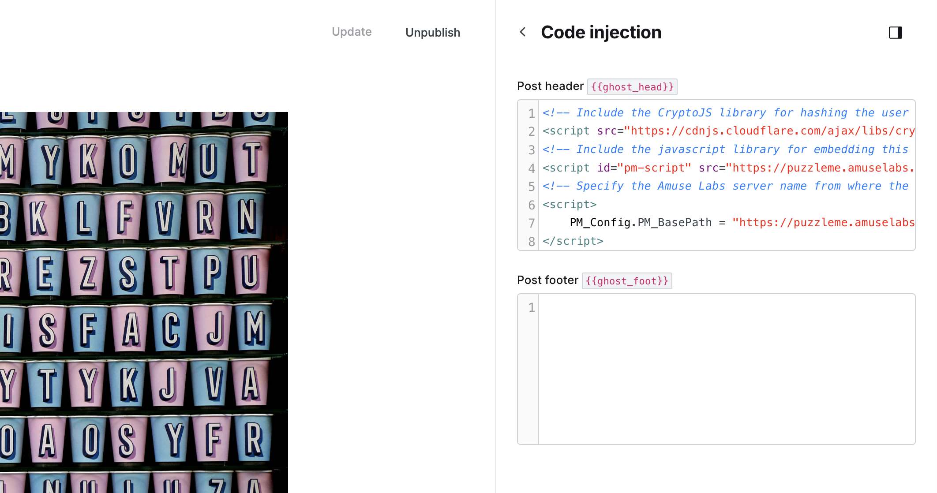
Task: Click line number 1 in Post footer gutter
Action: point(532,307)
